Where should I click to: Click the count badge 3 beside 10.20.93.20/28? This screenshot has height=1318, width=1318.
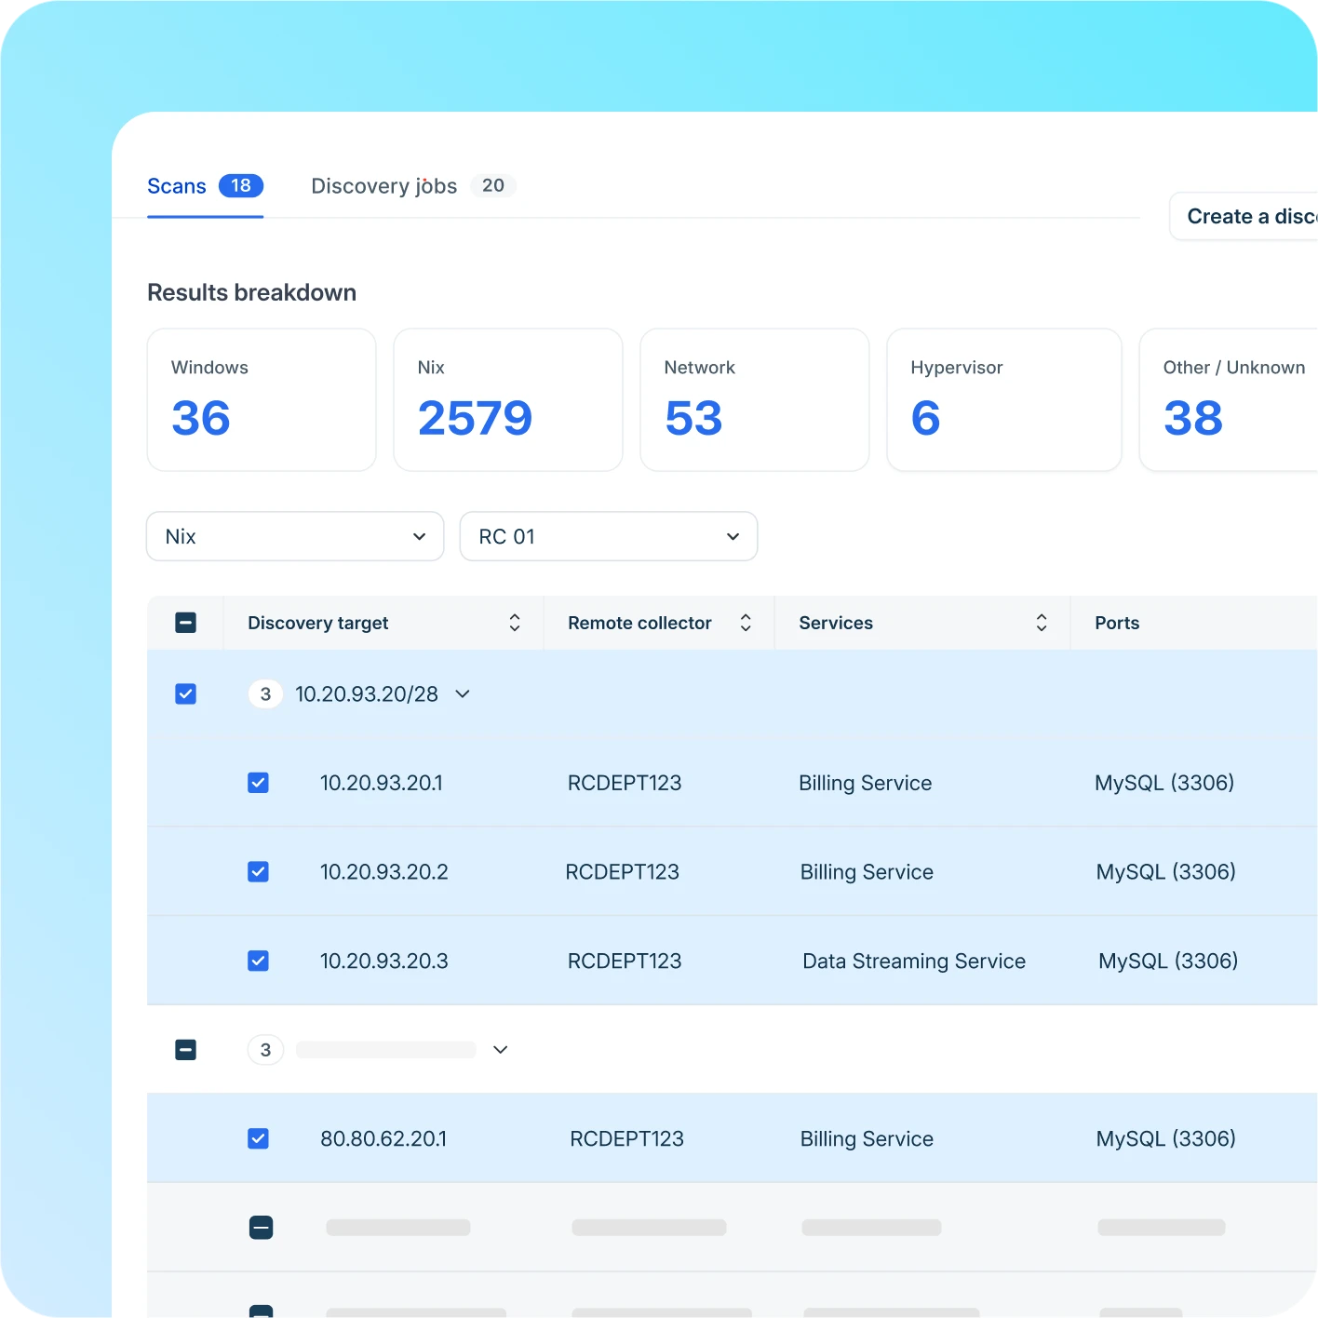coord(265,694)
